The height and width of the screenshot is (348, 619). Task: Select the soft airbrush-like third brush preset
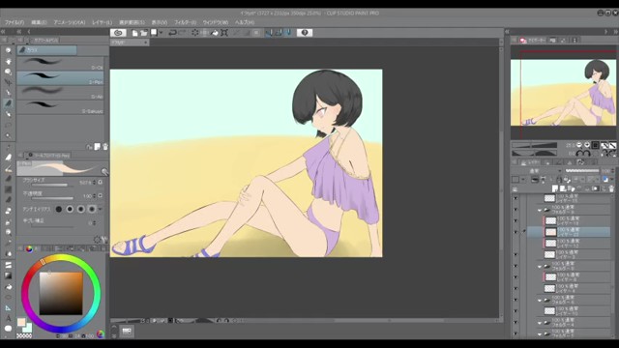click(x=60, y=93)
